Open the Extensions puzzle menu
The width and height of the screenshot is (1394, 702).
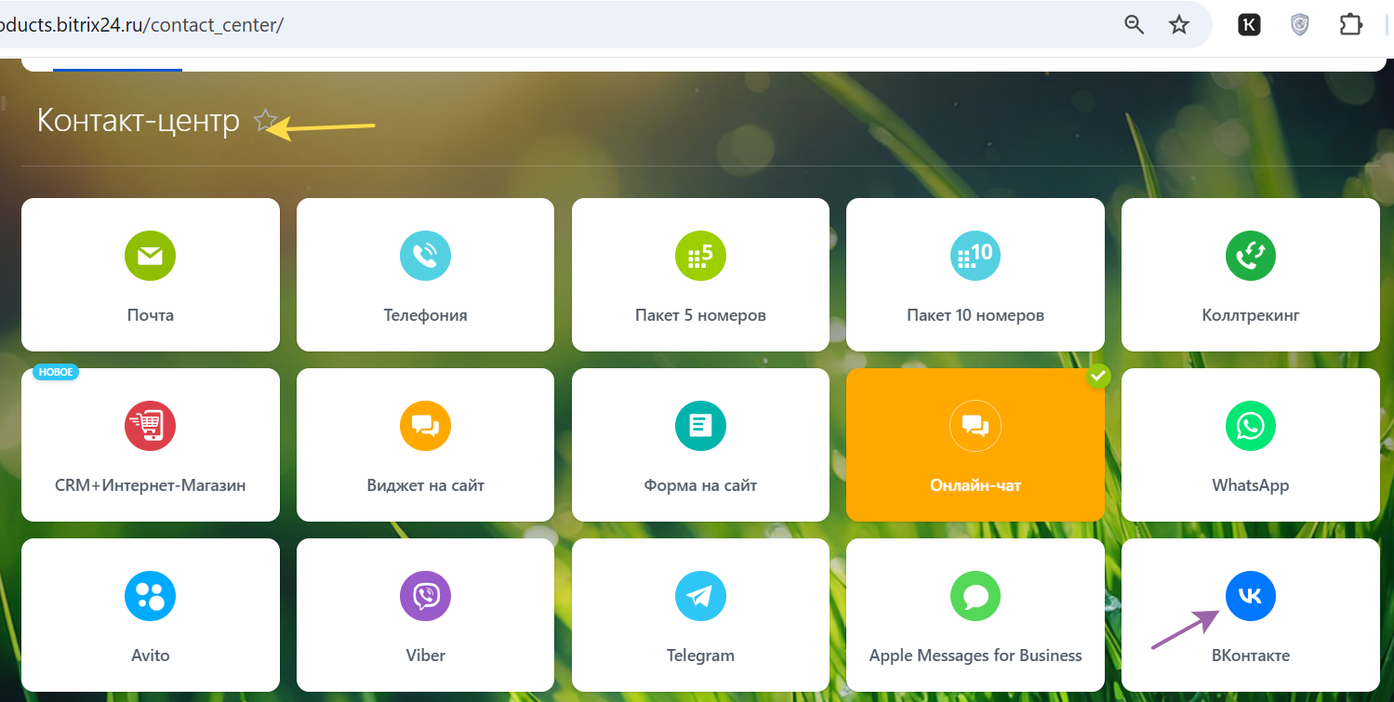point(1350,25)
